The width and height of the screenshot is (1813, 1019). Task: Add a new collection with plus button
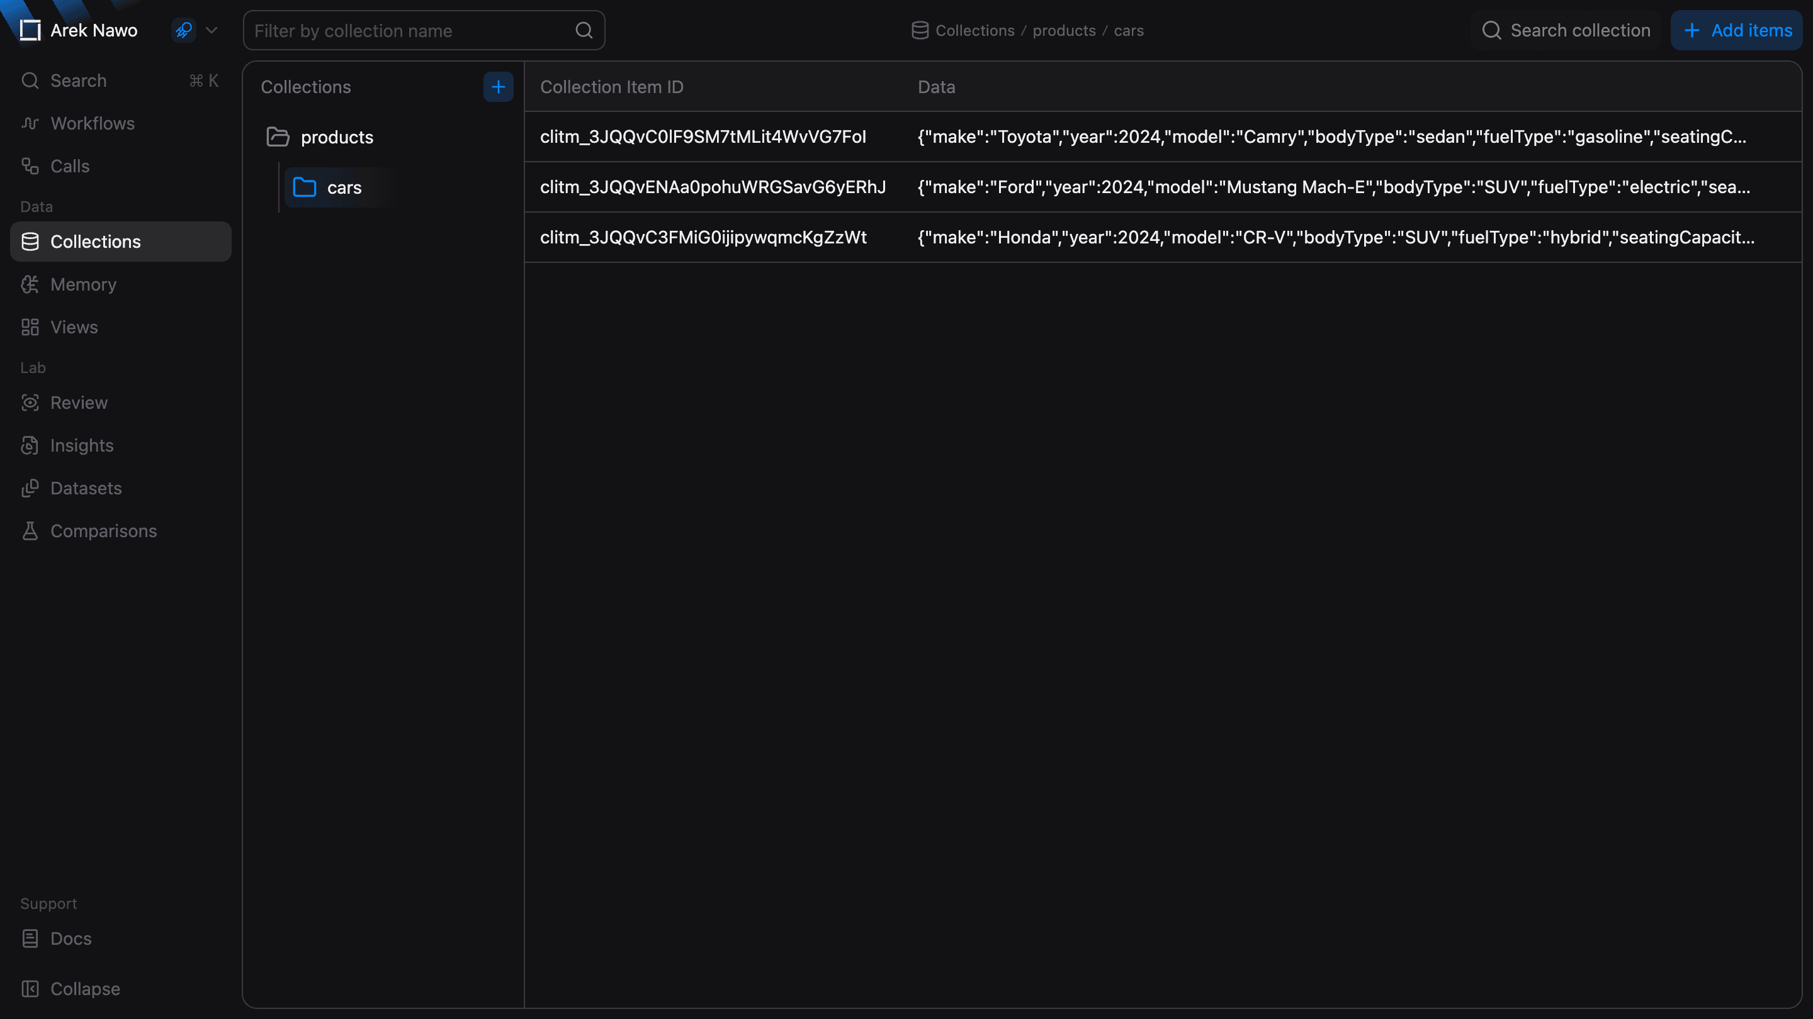click(x=499, y=87)
